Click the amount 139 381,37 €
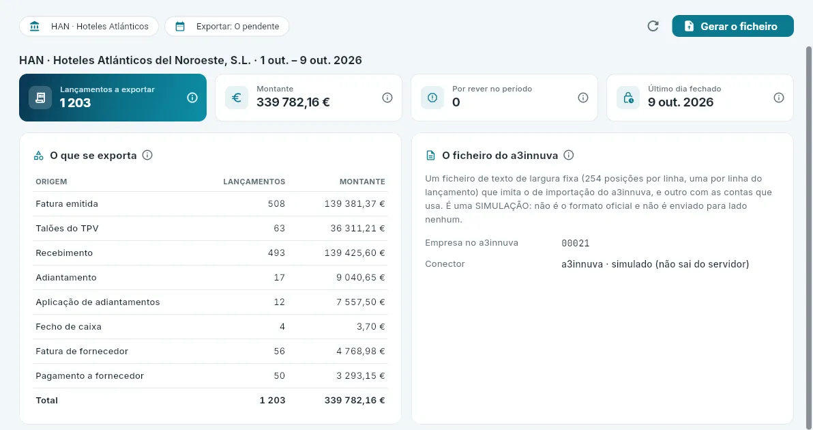Viewport: 813px width, 430px height. tap(355, 204)
